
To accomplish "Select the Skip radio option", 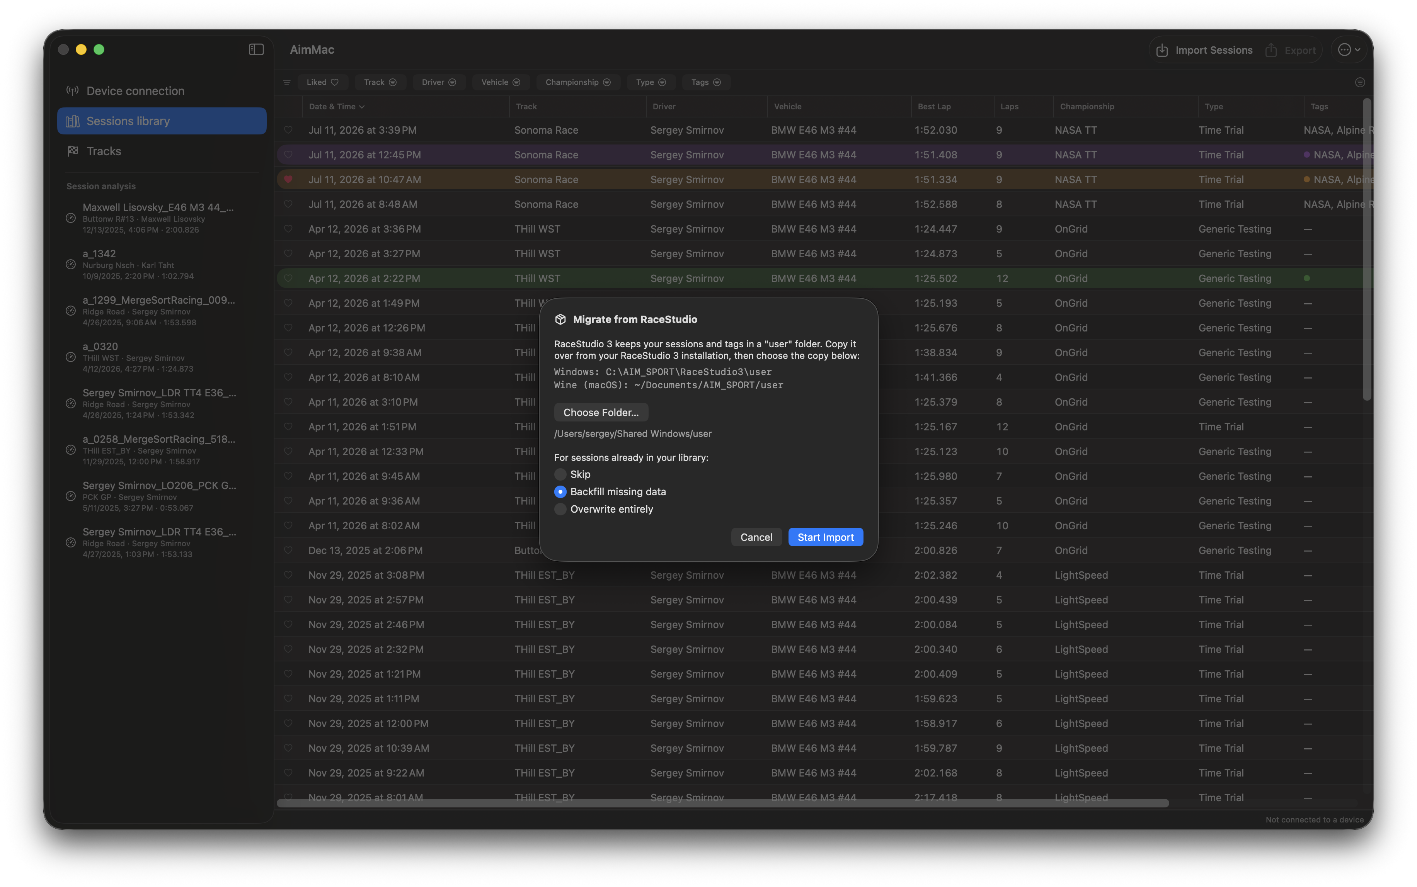I will click(x=560, y=474).
